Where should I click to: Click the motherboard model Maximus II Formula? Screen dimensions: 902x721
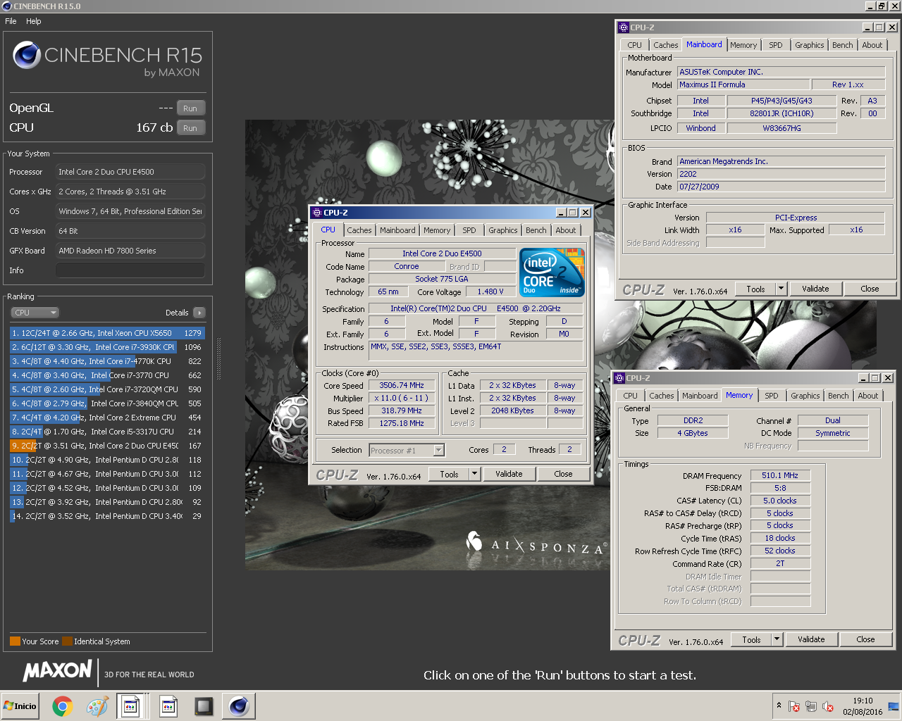pos(743,84)
